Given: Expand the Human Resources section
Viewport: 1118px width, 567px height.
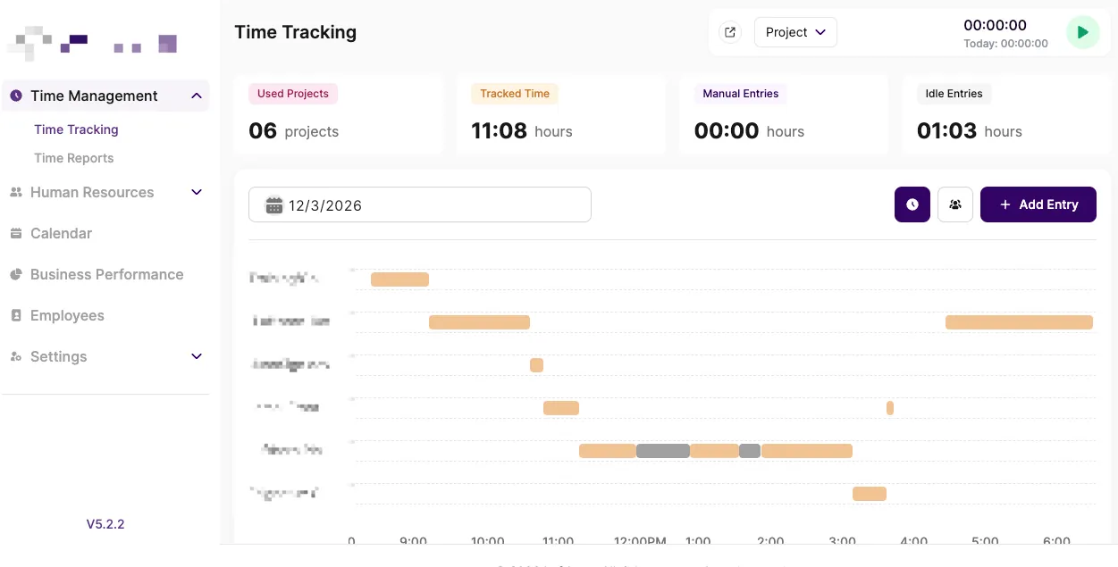Looking at the screenshot, I should tap(196, 192).
